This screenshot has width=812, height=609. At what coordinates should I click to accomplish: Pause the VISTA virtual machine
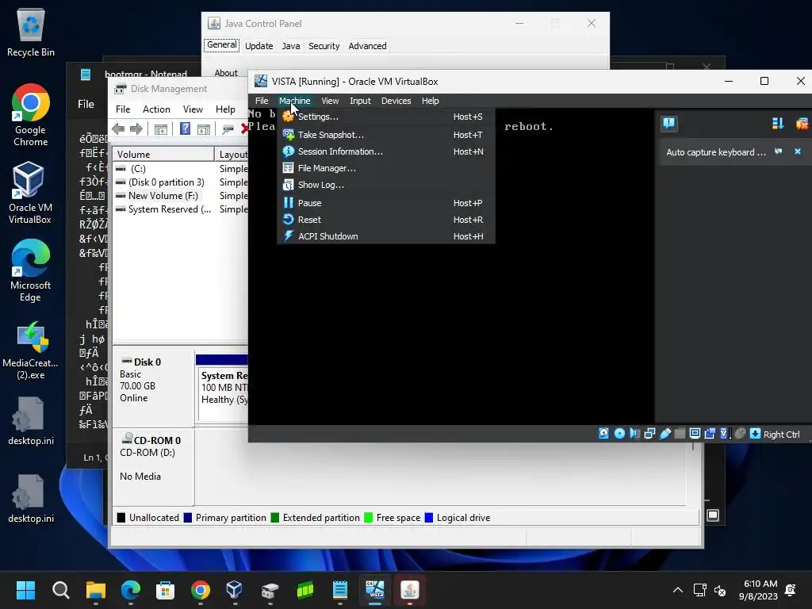[x=386, y=203]
